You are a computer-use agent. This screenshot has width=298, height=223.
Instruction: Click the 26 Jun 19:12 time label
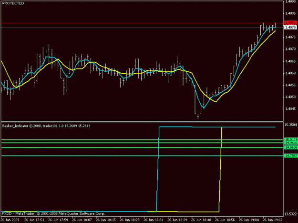273,220
